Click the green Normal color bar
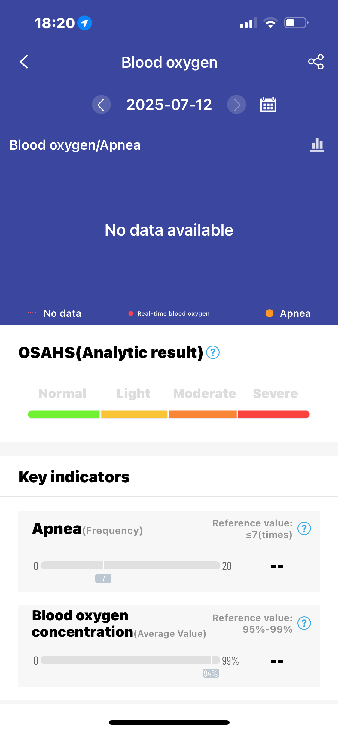This screenshot has height=732, width=338. coord(64,414)
